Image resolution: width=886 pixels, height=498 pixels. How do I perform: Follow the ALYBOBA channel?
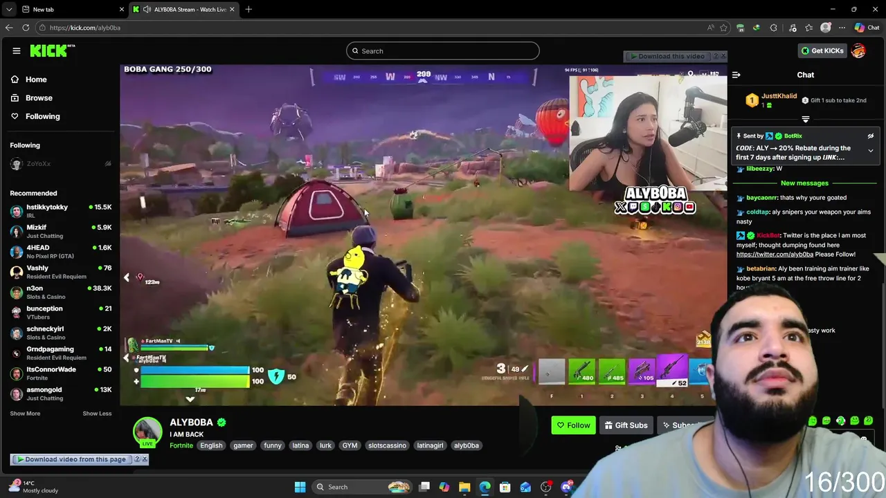point(573,425)
